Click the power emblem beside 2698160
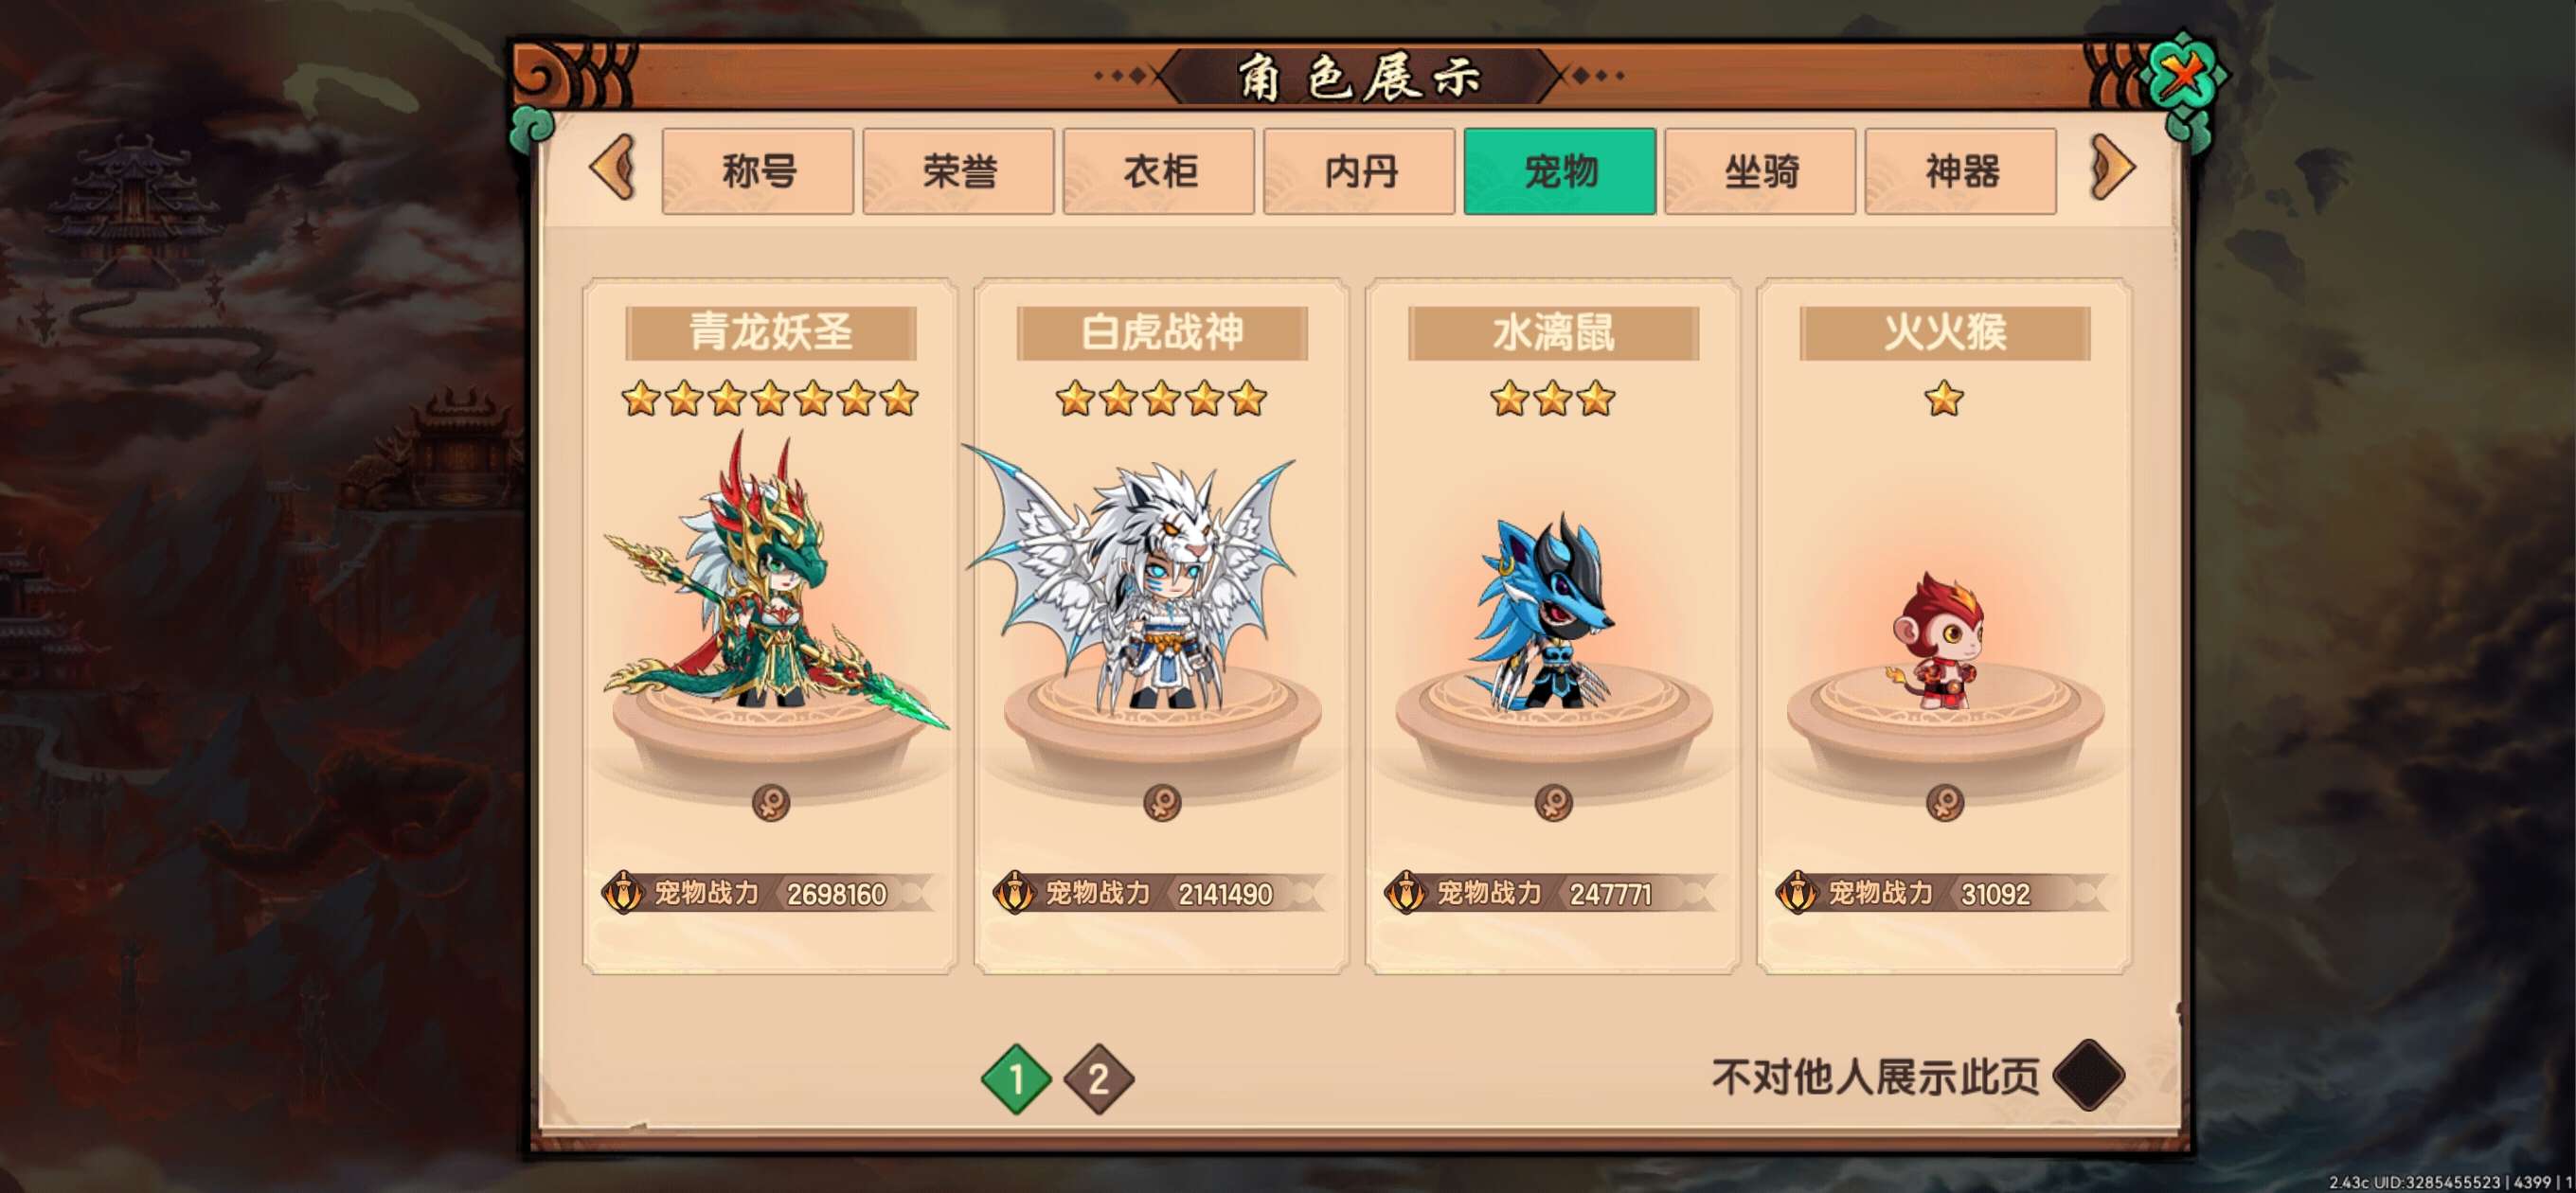The image size is (2576, 1193). [623, 893]
